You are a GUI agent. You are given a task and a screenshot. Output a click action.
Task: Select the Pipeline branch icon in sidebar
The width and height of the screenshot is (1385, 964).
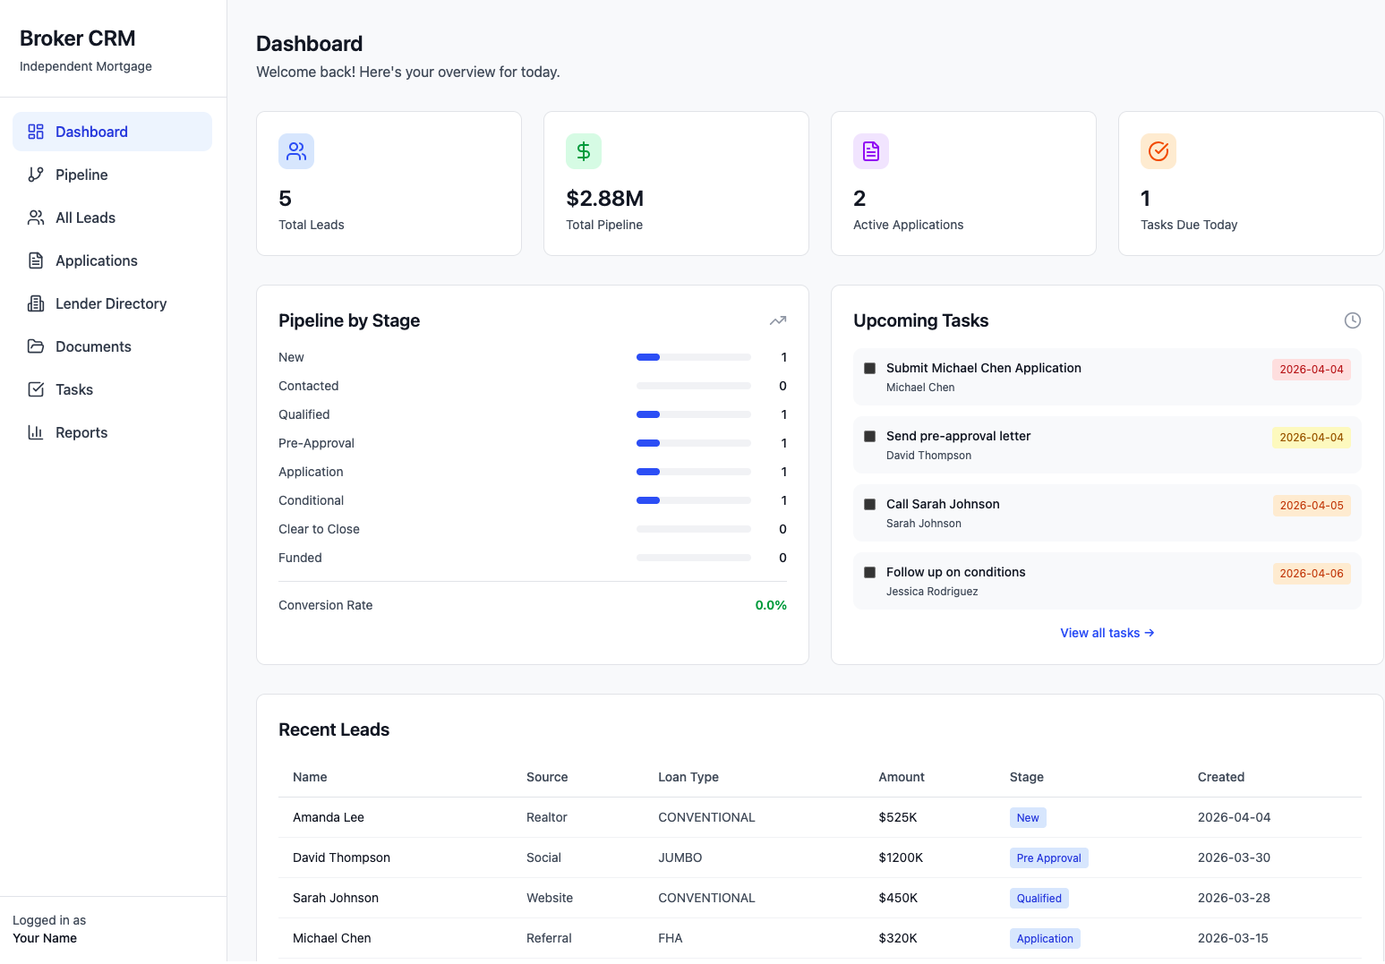36,175
